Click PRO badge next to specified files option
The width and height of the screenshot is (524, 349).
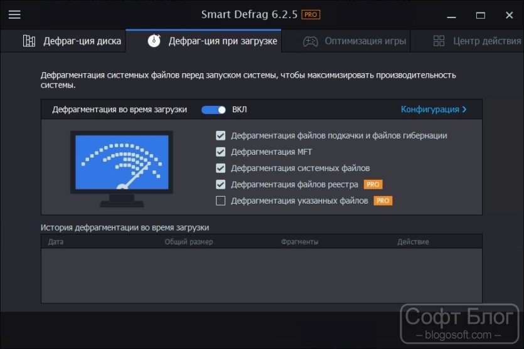pos(383,201)
